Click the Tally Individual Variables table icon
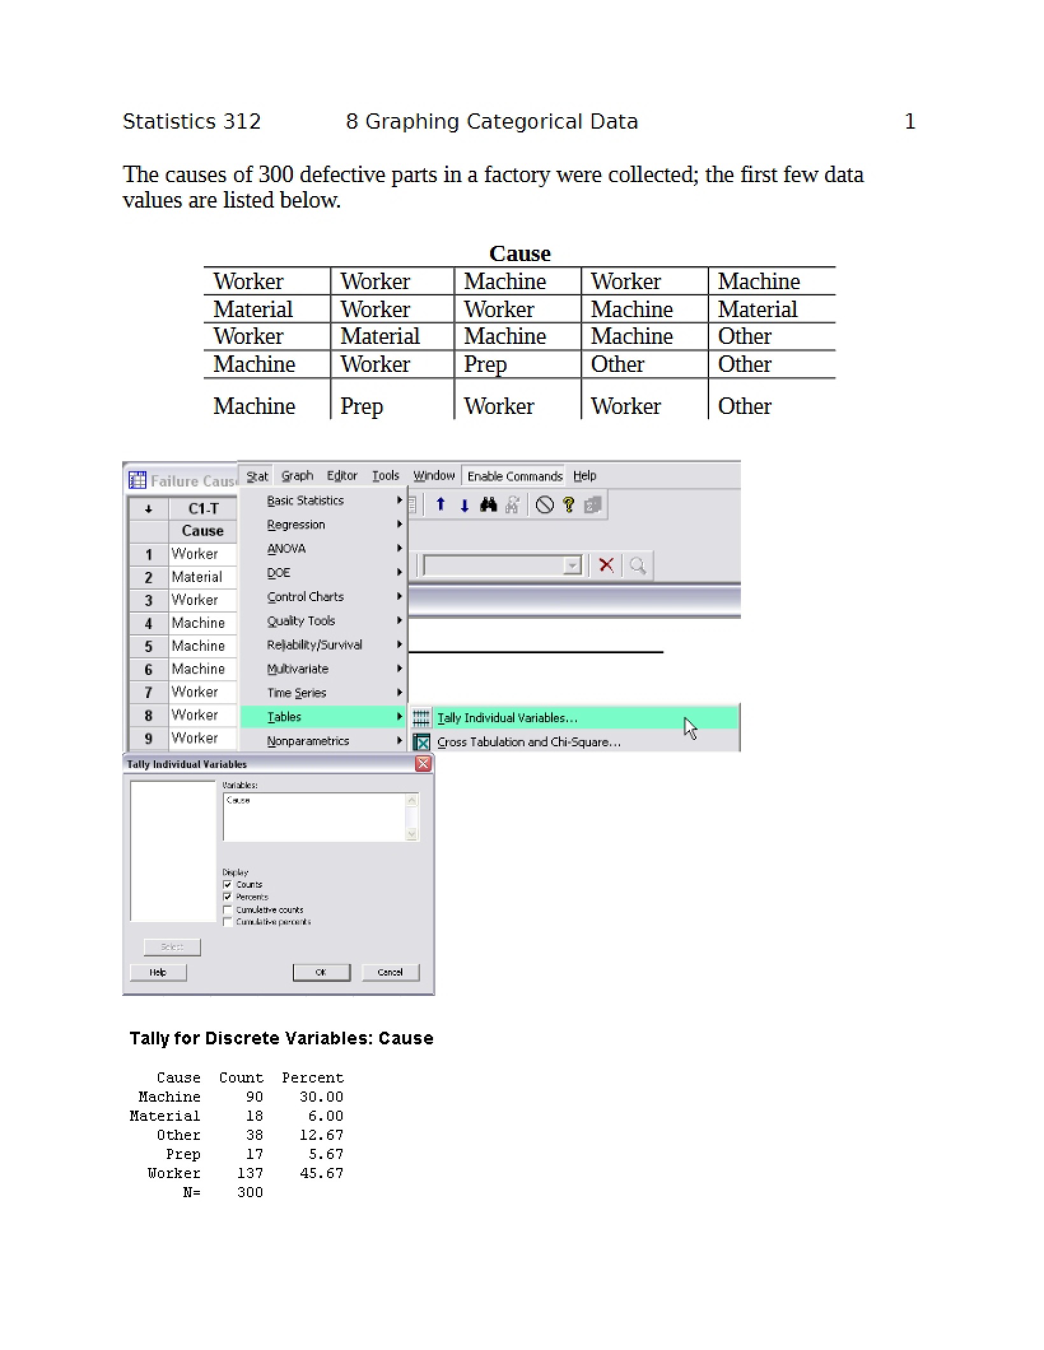The image size is (1044, 1350). coord(421,718)
